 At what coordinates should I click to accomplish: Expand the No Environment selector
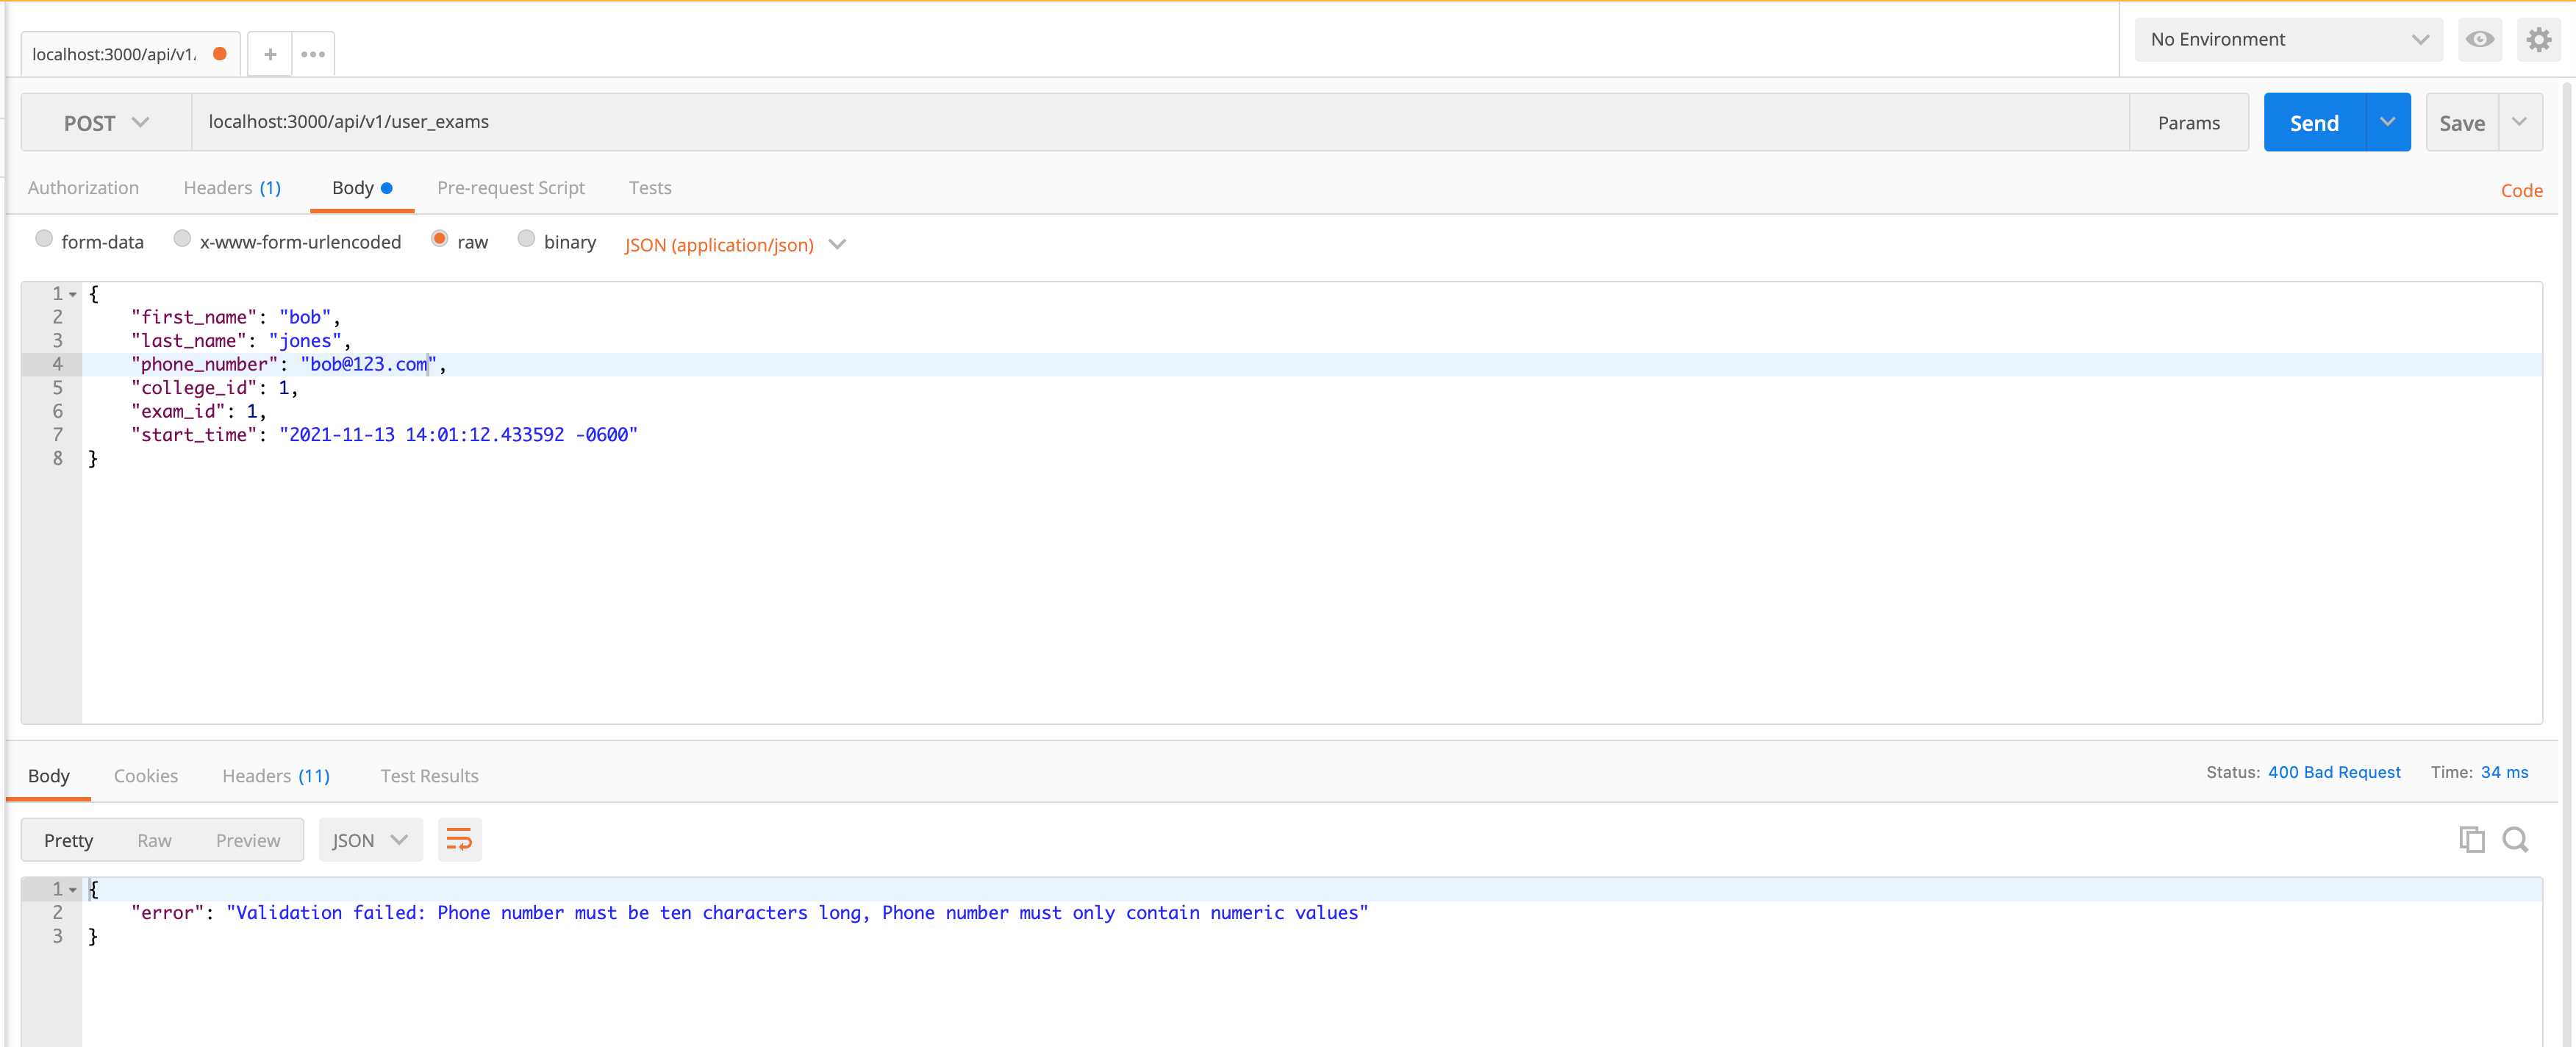2287,40
